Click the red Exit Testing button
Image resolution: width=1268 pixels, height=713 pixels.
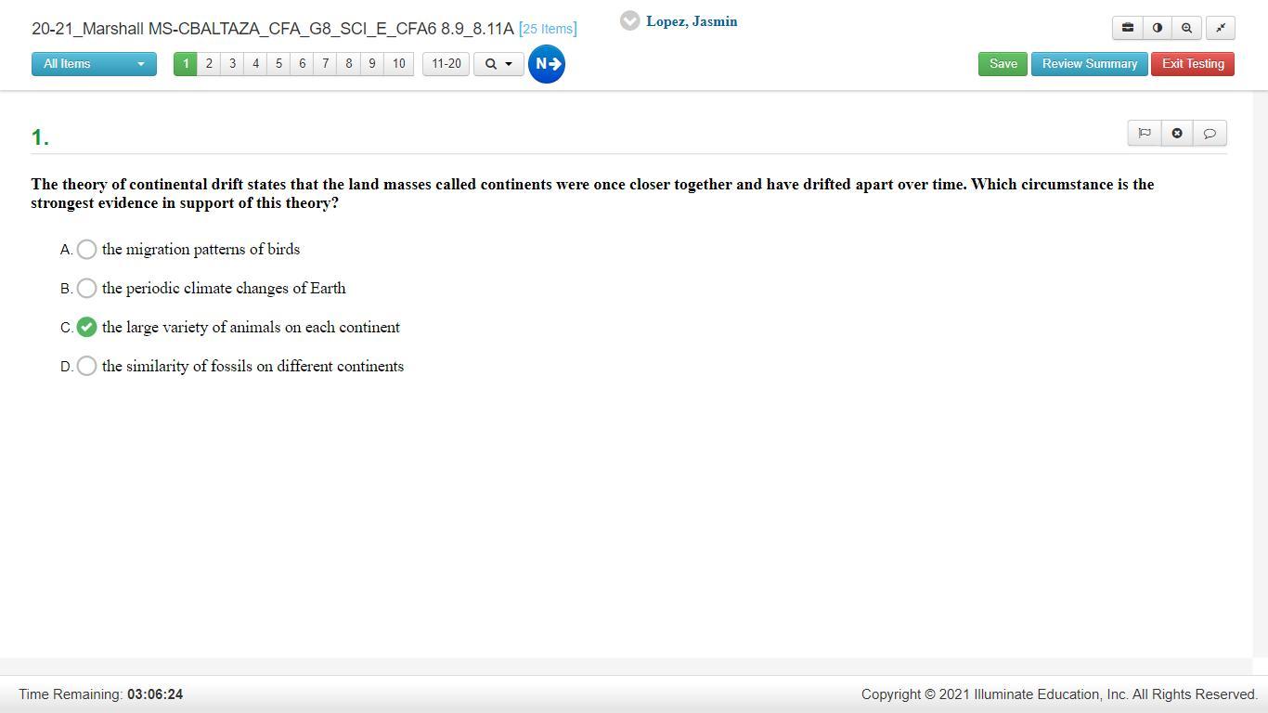[x=1193, y=64]
